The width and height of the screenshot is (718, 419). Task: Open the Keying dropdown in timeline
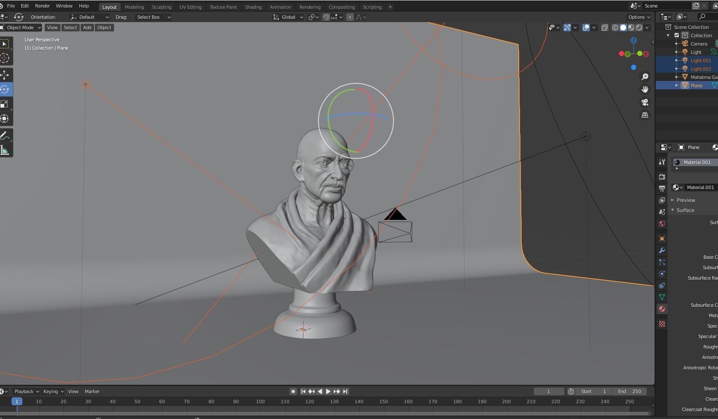click(53, 391)
